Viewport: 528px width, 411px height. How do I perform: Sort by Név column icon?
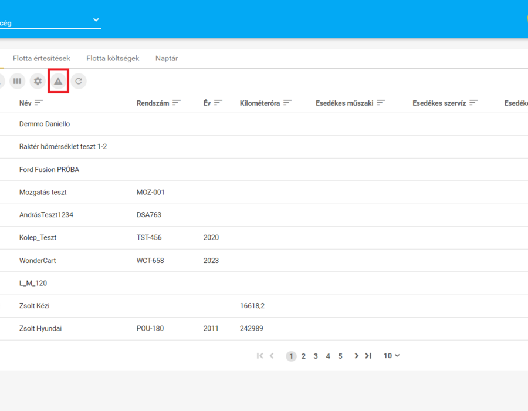coord(39,102)
